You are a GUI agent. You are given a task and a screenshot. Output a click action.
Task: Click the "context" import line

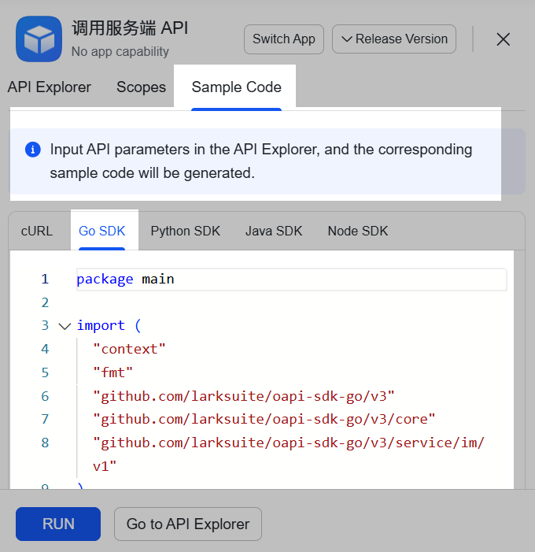coord(129,349)
